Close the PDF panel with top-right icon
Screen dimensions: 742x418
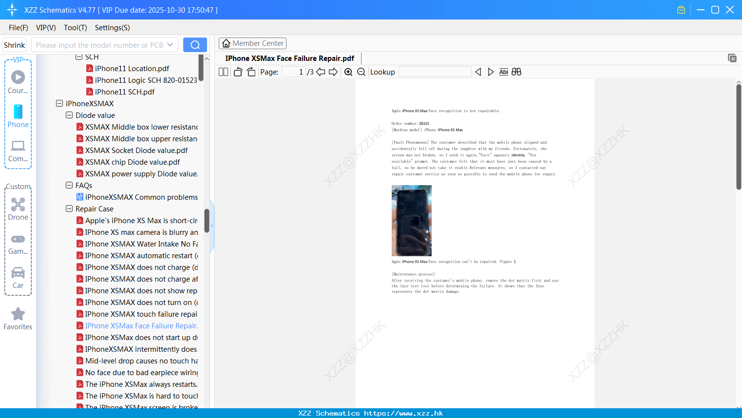pos(732,58)
